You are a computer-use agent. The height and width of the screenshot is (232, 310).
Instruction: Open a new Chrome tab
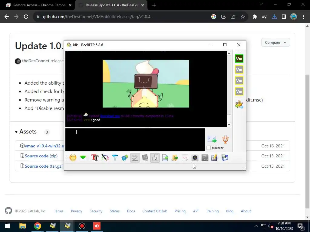click(x=154, y=5)
